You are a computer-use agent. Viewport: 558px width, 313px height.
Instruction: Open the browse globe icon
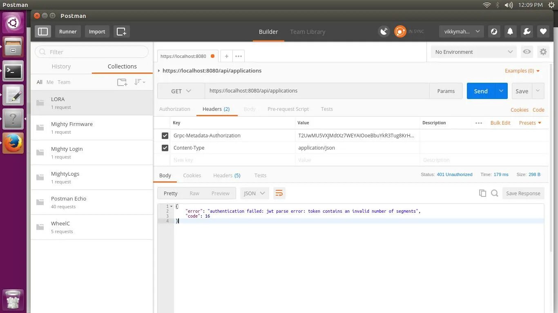pyautogui.click(x=494, y=31)
